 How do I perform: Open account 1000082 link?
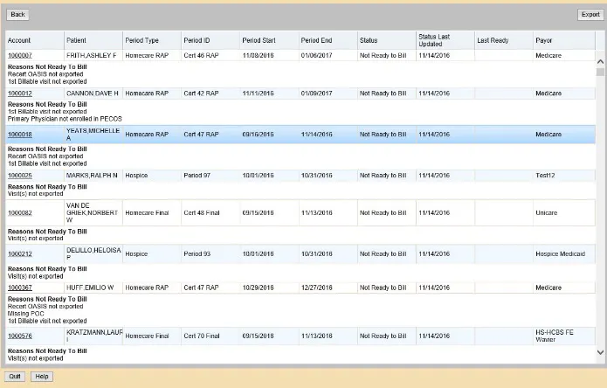[x=20, y=212]
